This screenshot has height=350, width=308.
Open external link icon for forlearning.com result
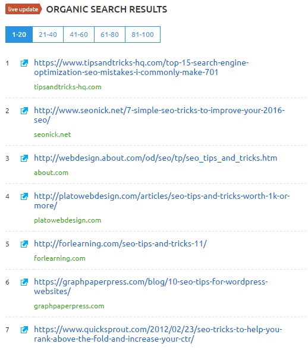tap(24, 244)
